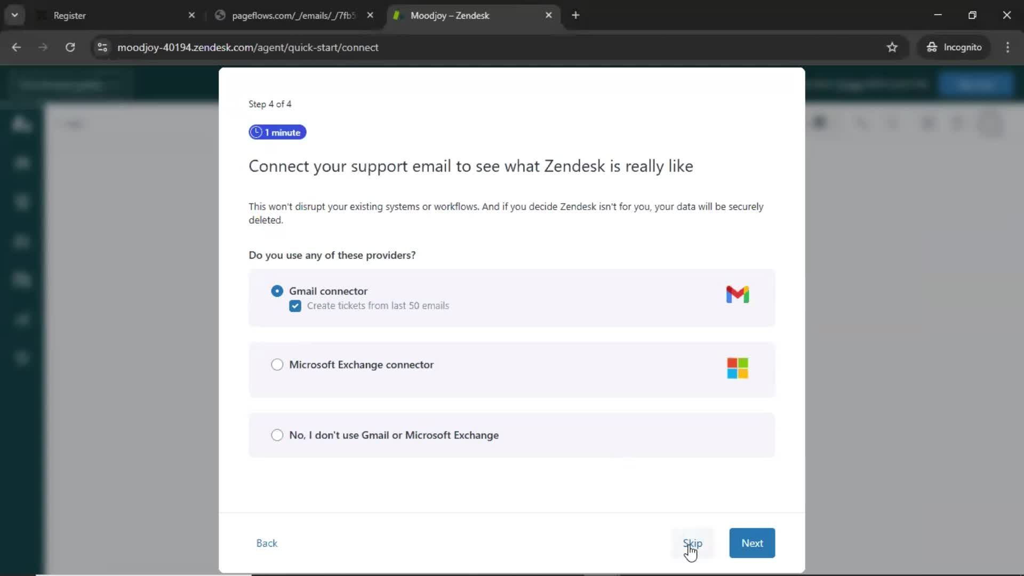Close the pageflows.com tab
Viewport: 1024px width, 576px height.
(x=370, y=15)
